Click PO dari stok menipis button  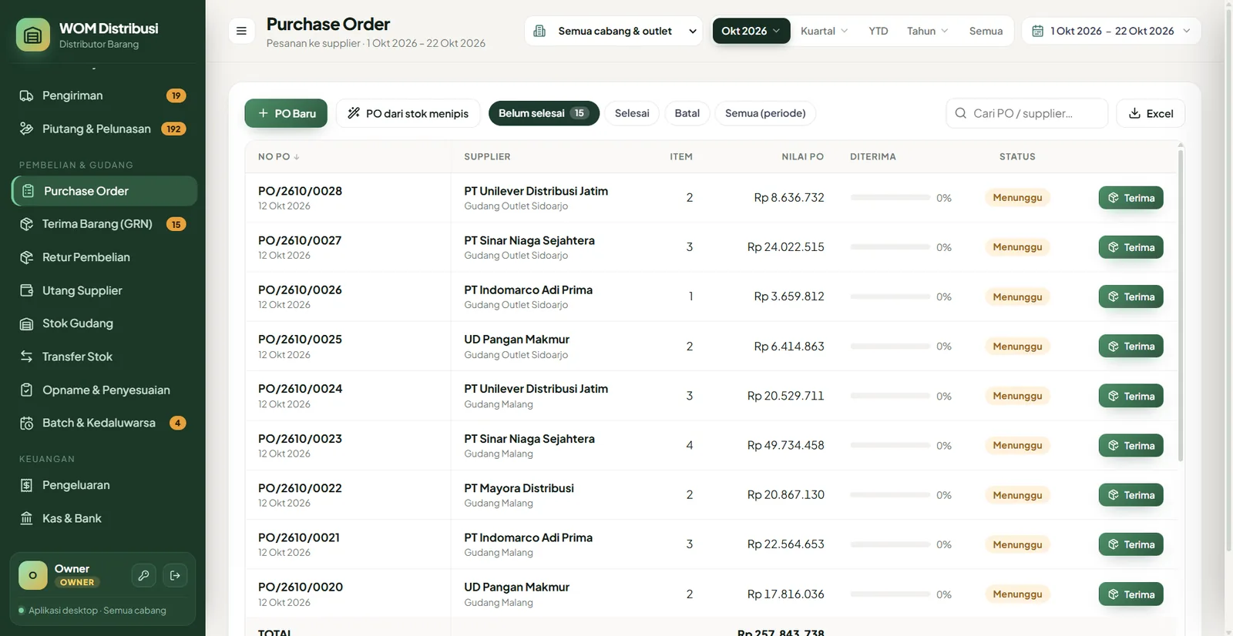click(408, 113)
